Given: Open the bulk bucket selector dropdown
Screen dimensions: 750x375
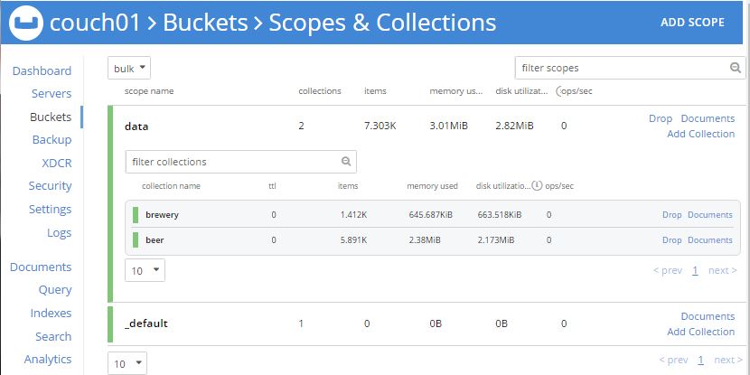Looking at the screenshot, I should (129, 68).
